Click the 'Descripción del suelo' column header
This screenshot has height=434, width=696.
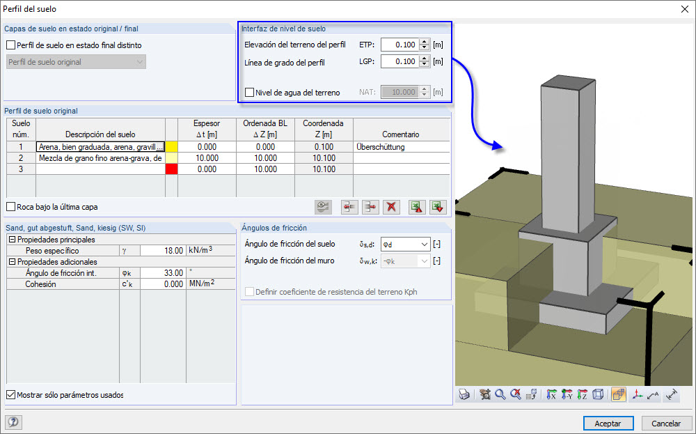[x=100, y=130]
